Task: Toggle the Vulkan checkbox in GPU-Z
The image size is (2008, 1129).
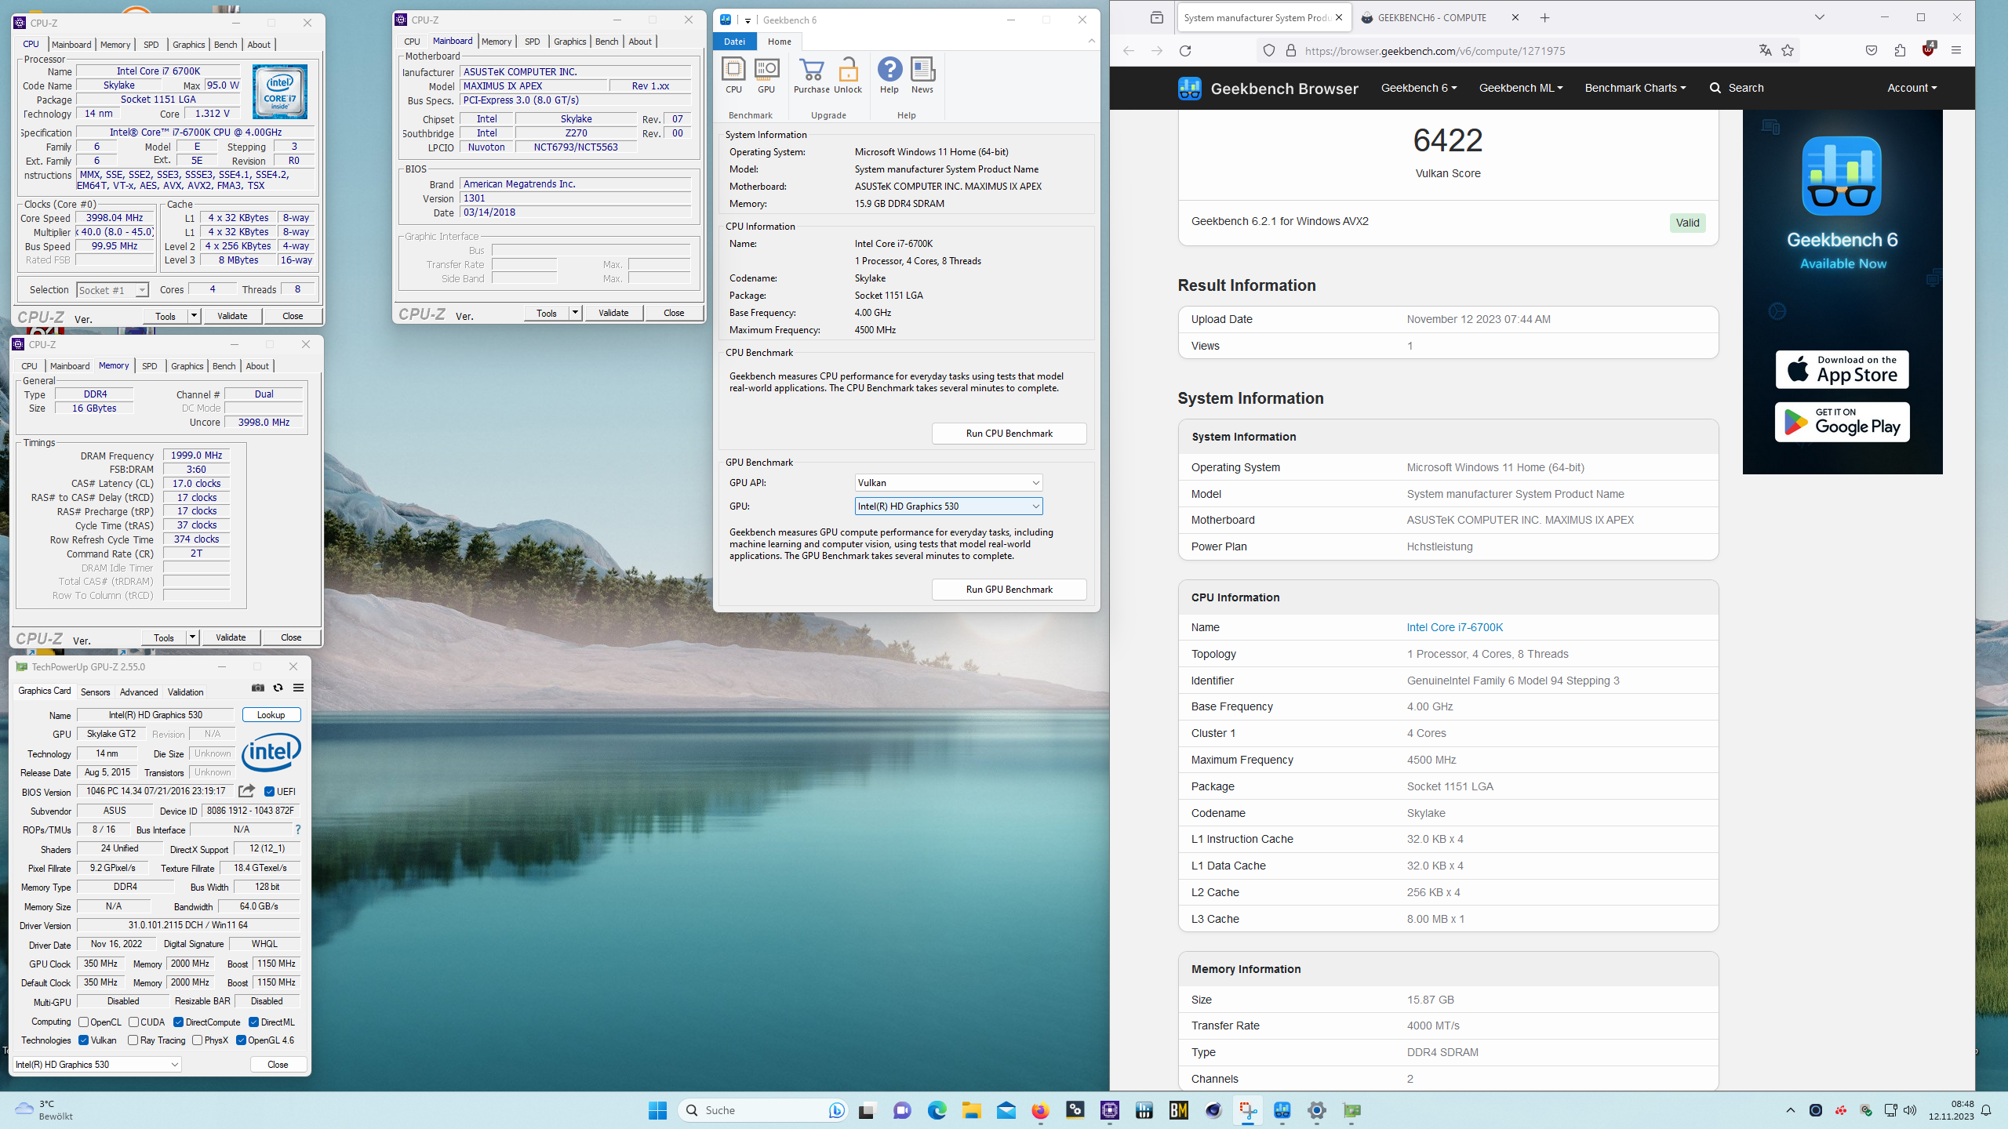Action: pos(83,1040)
